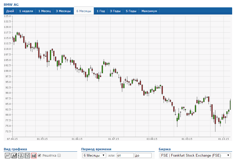Click the Период времени section heading
Screen dimensions: 234x159
pos(96,149)
